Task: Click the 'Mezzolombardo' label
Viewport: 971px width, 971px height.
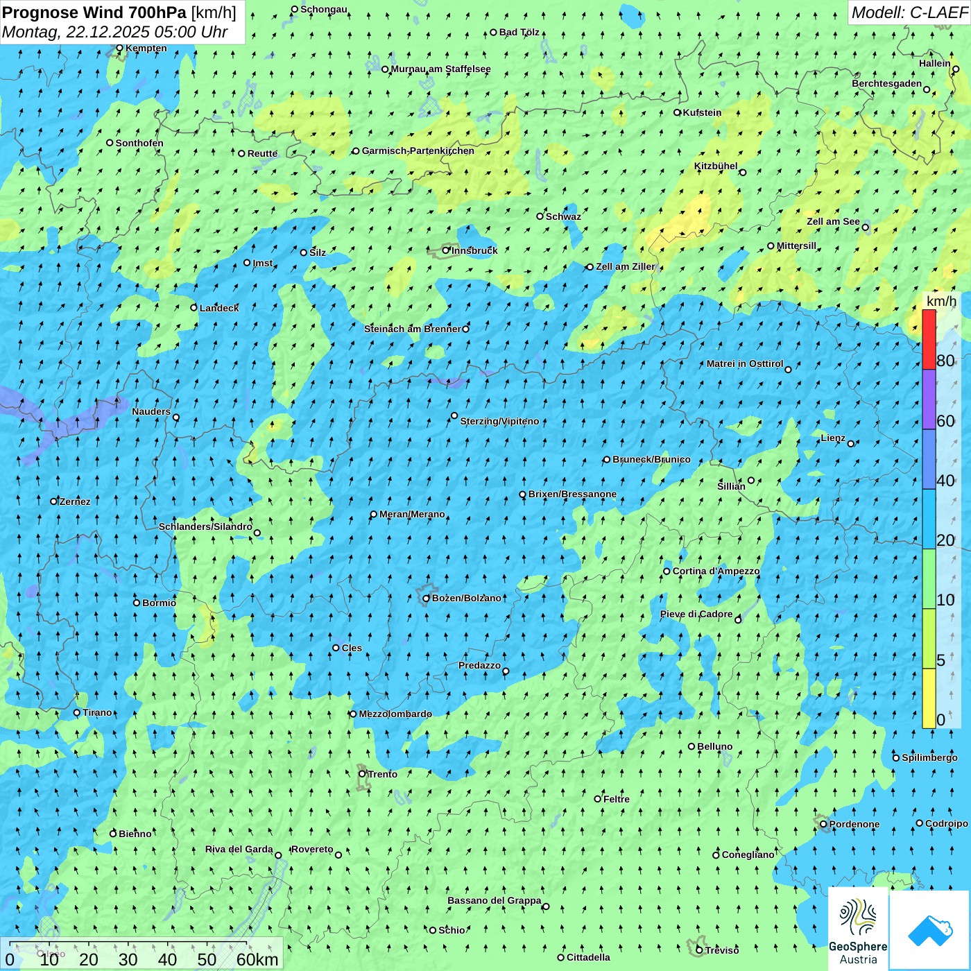Action: (x=395, y=714)
